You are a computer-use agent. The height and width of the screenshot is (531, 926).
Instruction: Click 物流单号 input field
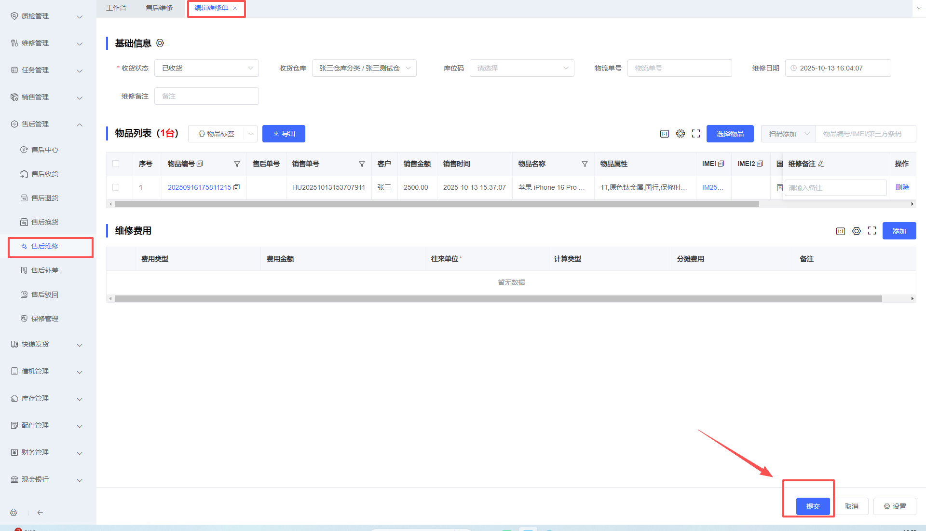(x=679, y=68)
